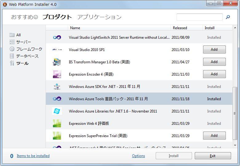Click the Expression SuperPreview Trial icon
Viewport: 240px width, 166px height.
point(57,136)
